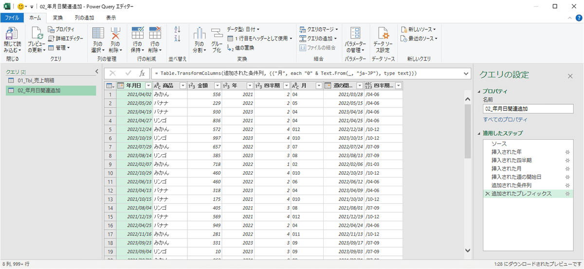
Task: Click プレビューの更新 refresh preview icon
Action: tap(36, 34)
